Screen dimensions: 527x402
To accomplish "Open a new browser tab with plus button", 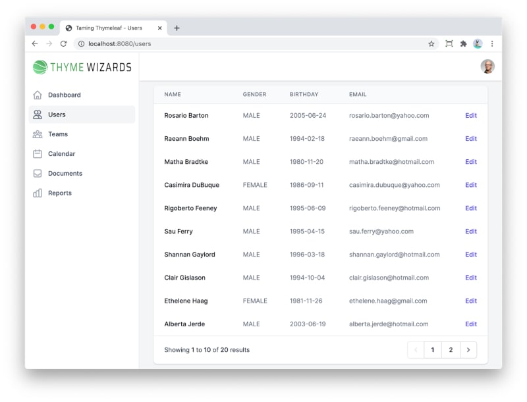I will tap(177, 28).
